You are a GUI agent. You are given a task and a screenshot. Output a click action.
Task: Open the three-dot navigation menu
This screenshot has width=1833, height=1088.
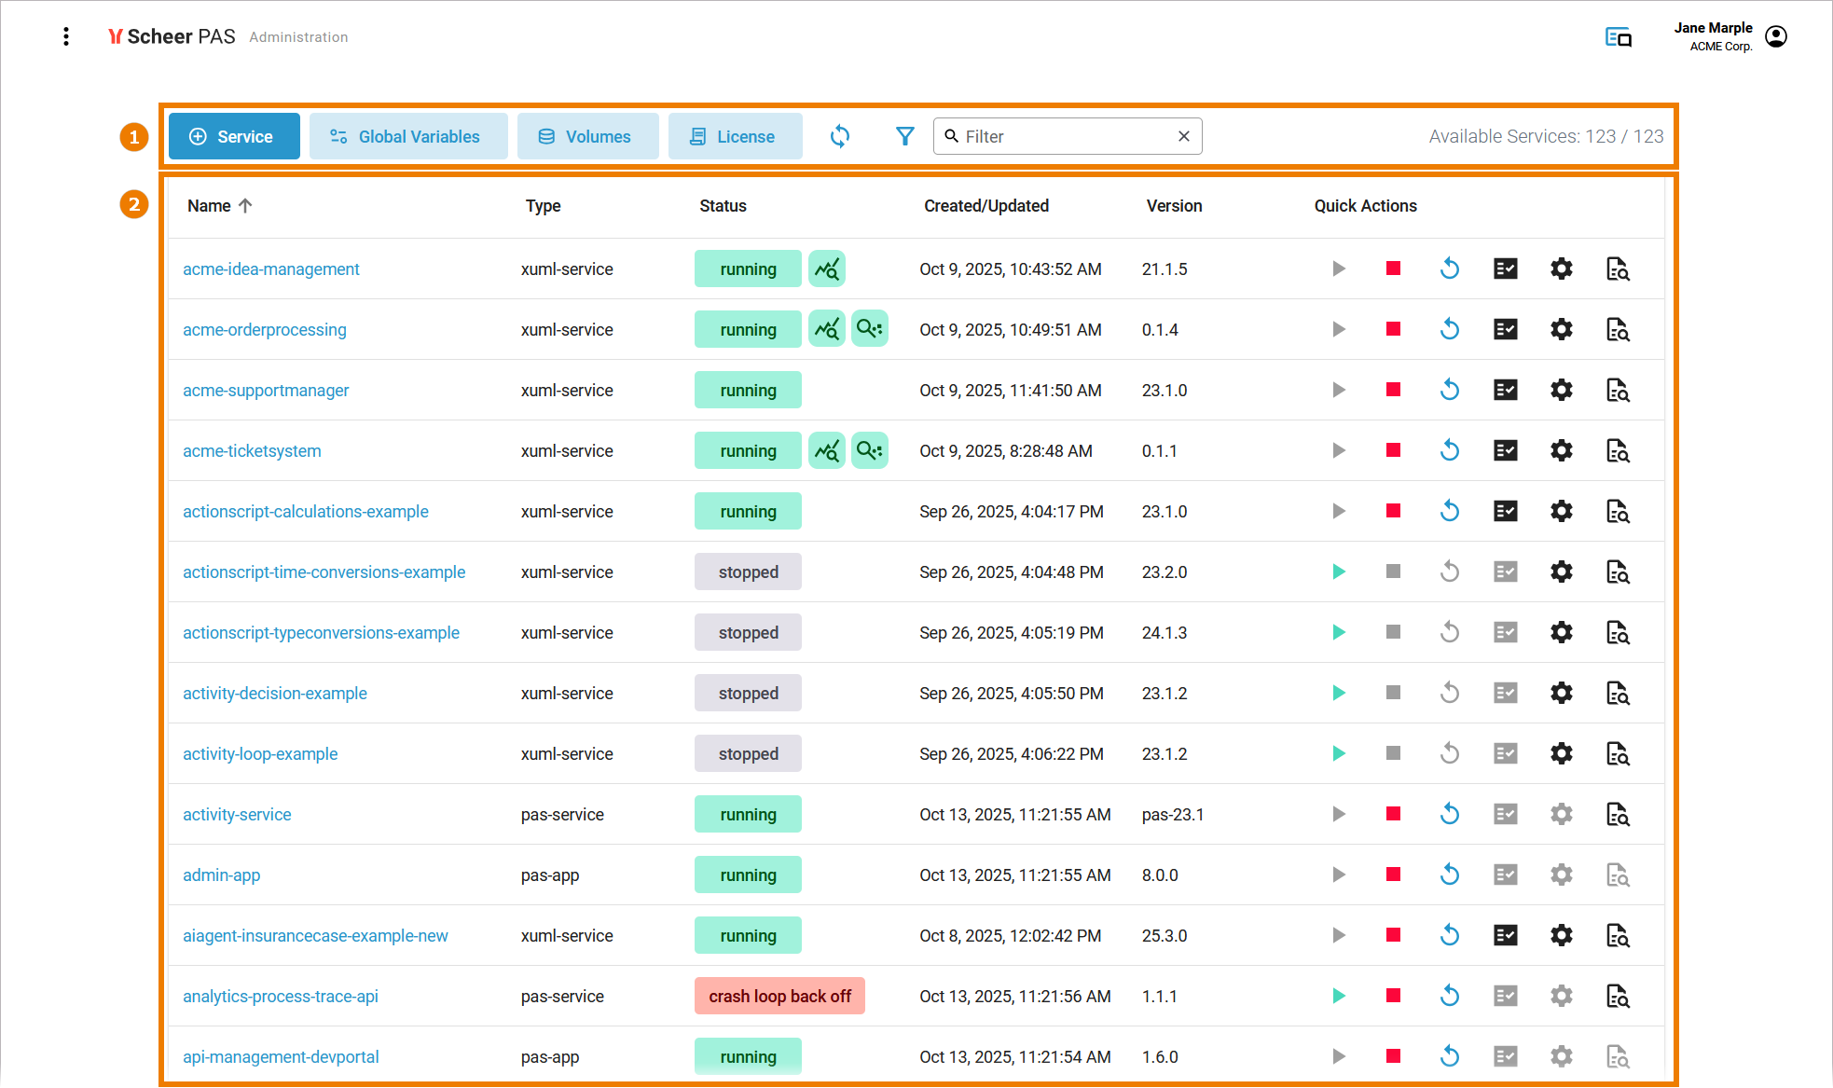click(x=65, y=36)
